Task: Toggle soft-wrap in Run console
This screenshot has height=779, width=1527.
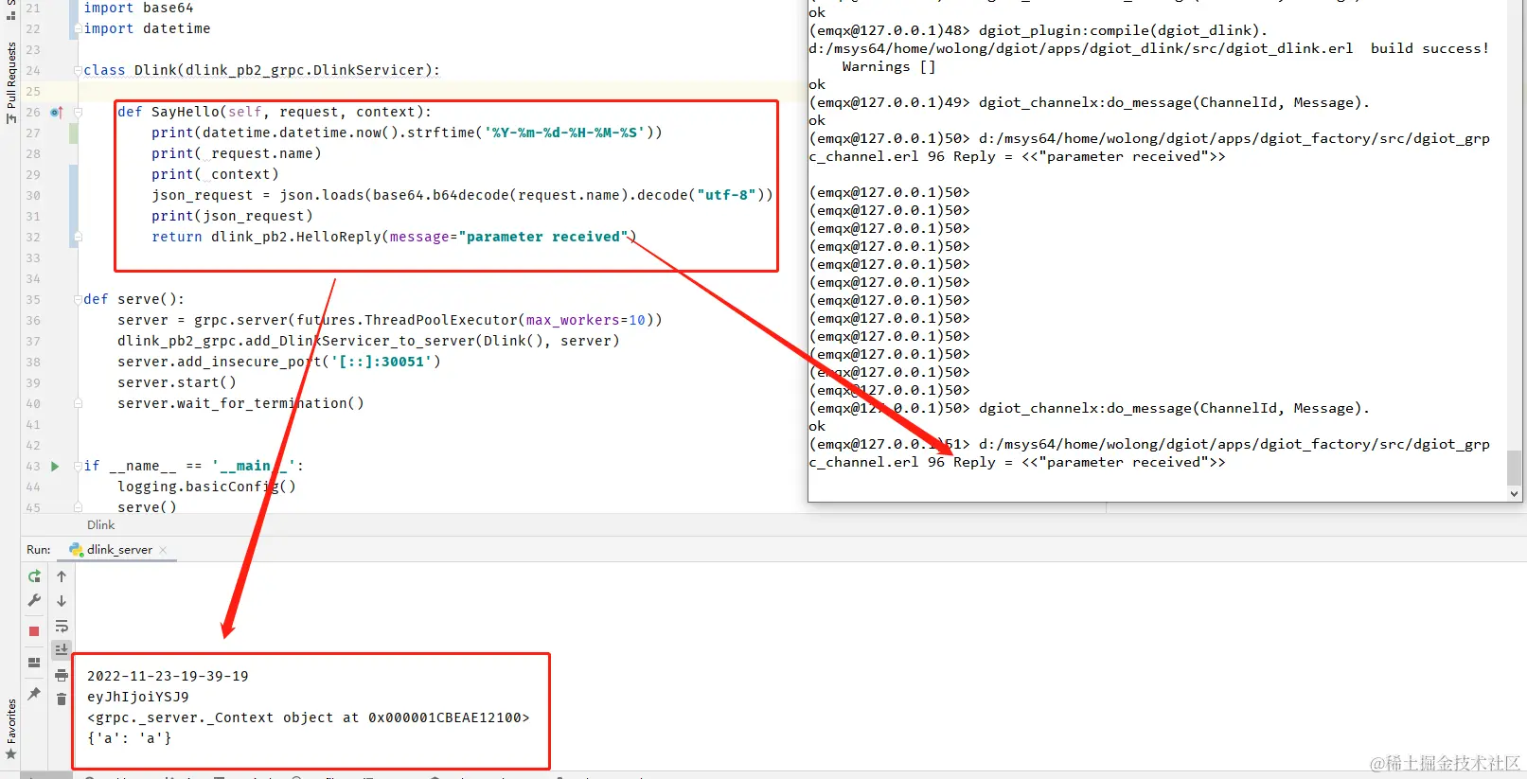Action: 62,626
